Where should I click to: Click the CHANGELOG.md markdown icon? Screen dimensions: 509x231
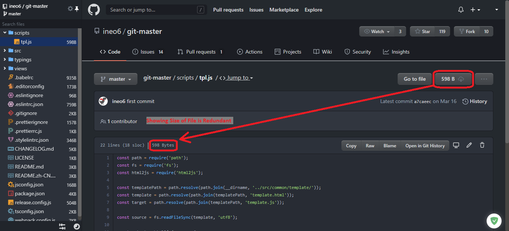click(11, 149)
